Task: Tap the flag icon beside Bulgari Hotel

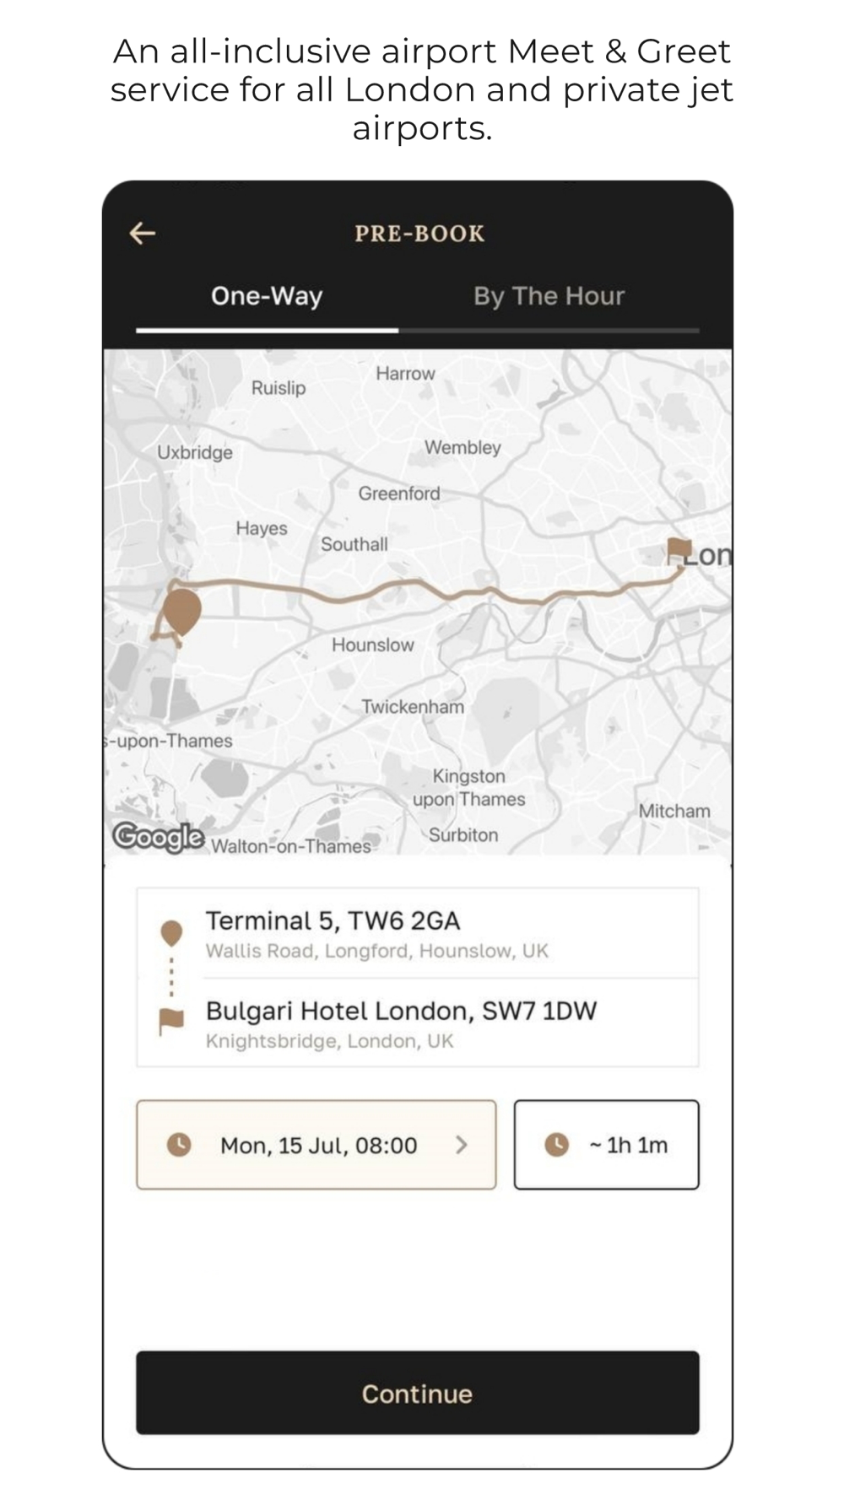Action: [x=171, y=1022]
